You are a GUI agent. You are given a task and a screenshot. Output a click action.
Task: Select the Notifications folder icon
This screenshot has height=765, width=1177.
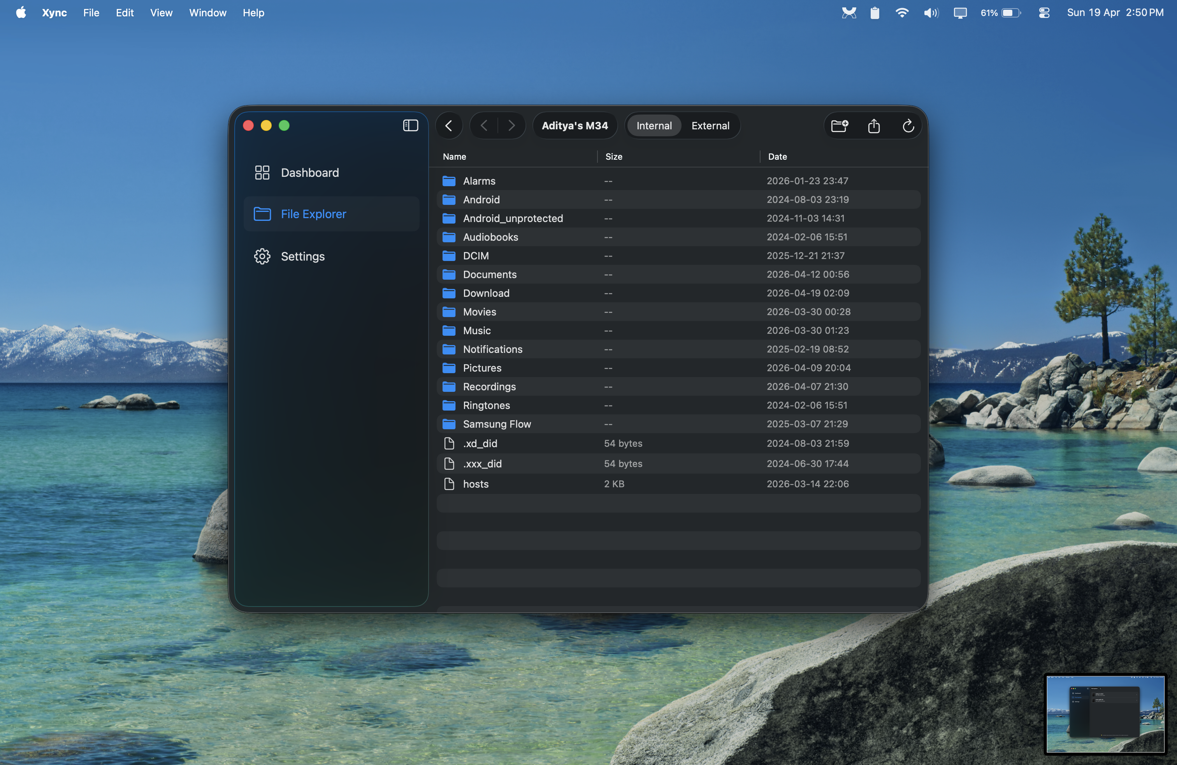click(449, 349)
